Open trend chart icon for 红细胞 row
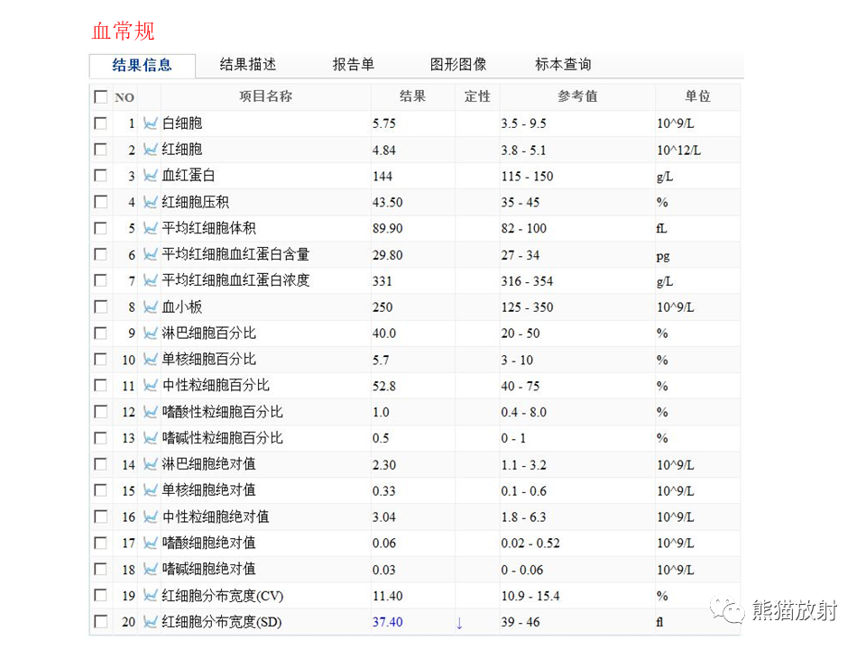Viewport: 866px width, 649px height. (151, 150)
